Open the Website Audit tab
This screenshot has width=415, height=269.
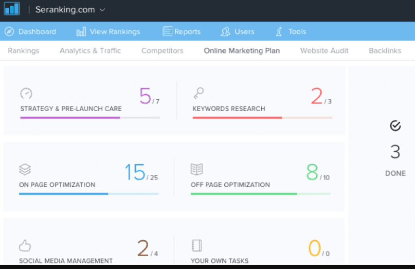(x=324, y=50)
